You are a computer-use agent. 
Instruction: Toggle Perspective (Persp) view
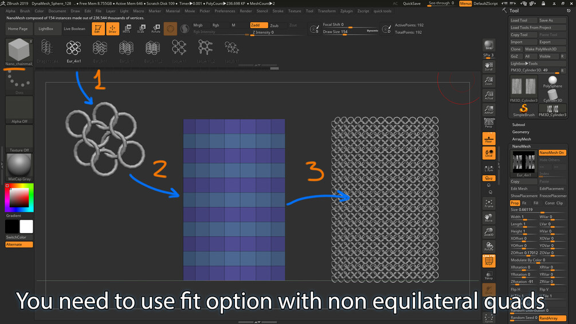488,123
